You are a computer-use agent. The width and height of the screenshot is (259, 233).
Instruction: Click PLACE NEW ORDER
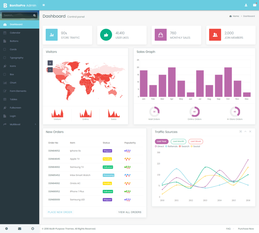pyautogui.click(x=60, y=212)
